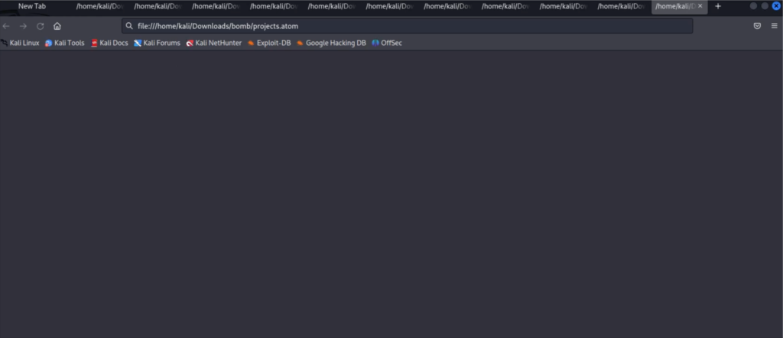Open the Firefox hamburger application menu

click(774, 26)
